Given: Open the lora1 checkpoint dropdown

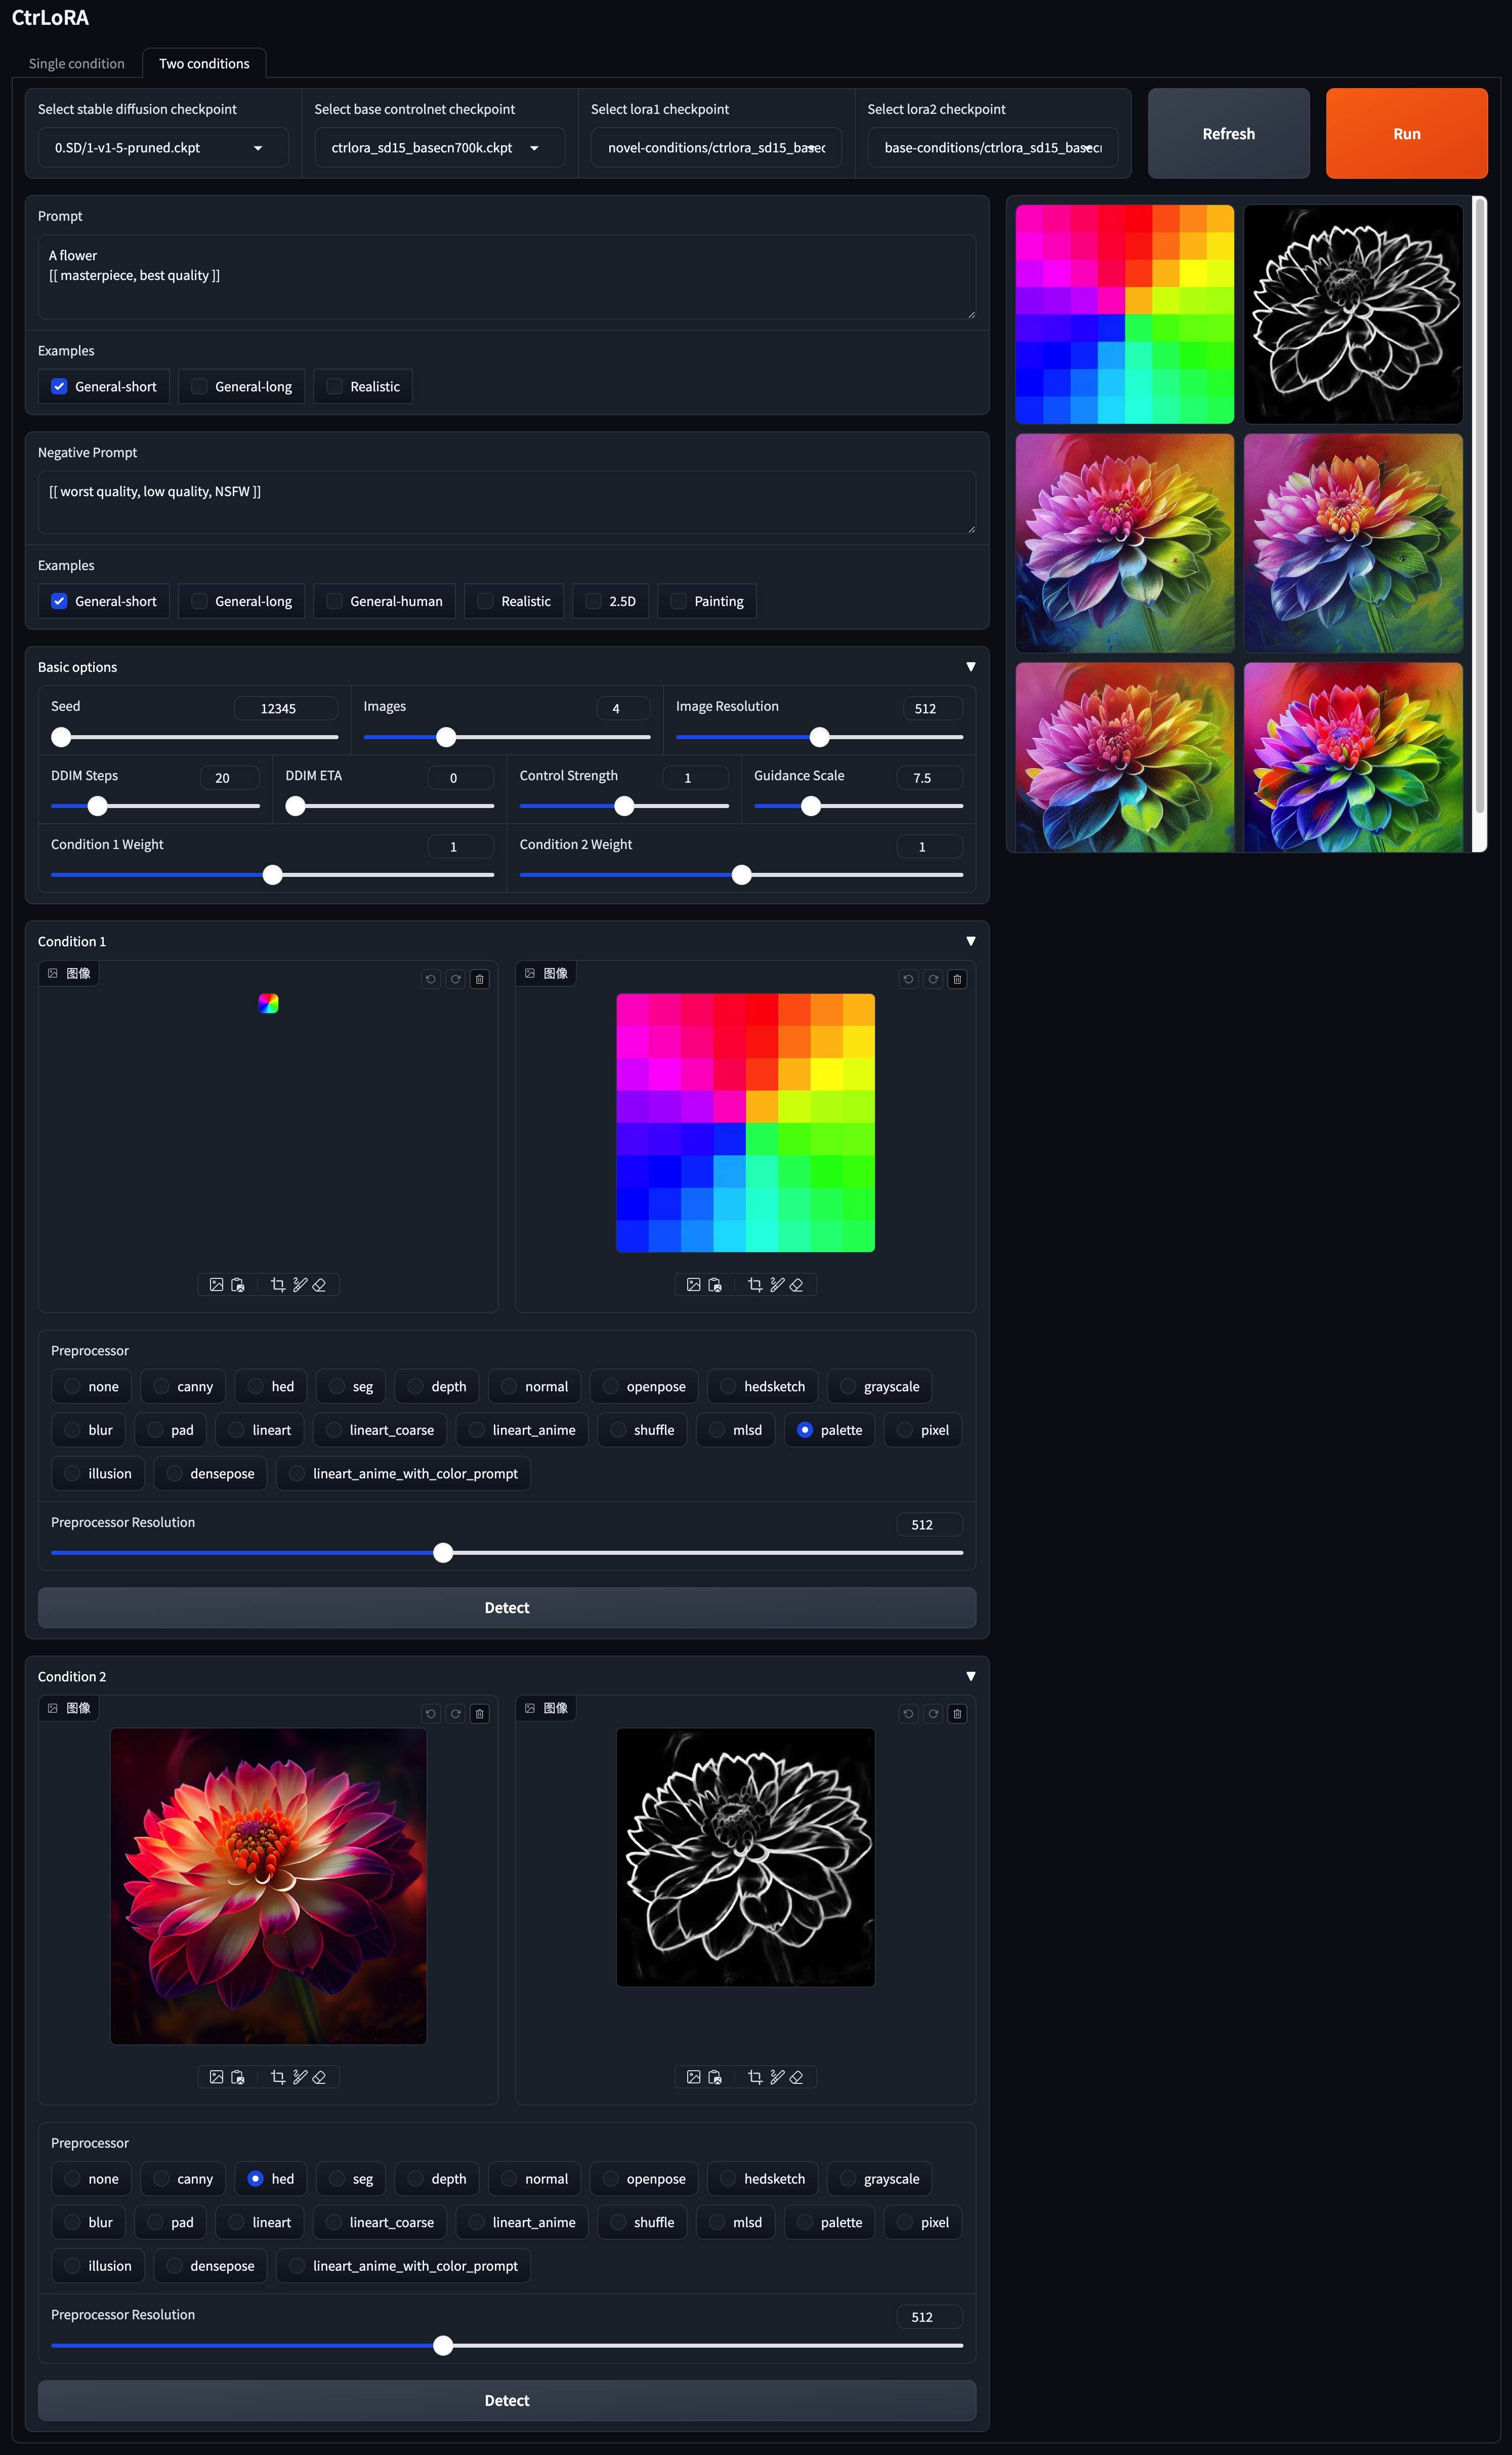Looking at the screenshot, I should coord(716,148).
